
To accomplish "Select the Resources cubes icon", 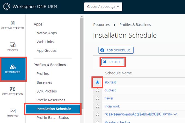I will (x=13, y=67).
